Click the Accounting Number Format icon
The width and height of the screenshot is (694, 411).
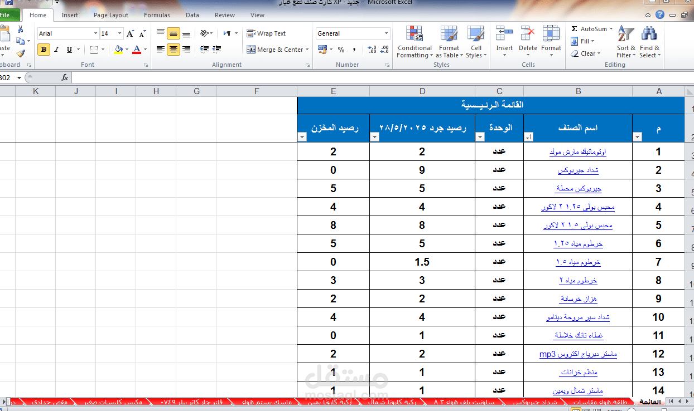pyautogui.click(x=322, y=50)
